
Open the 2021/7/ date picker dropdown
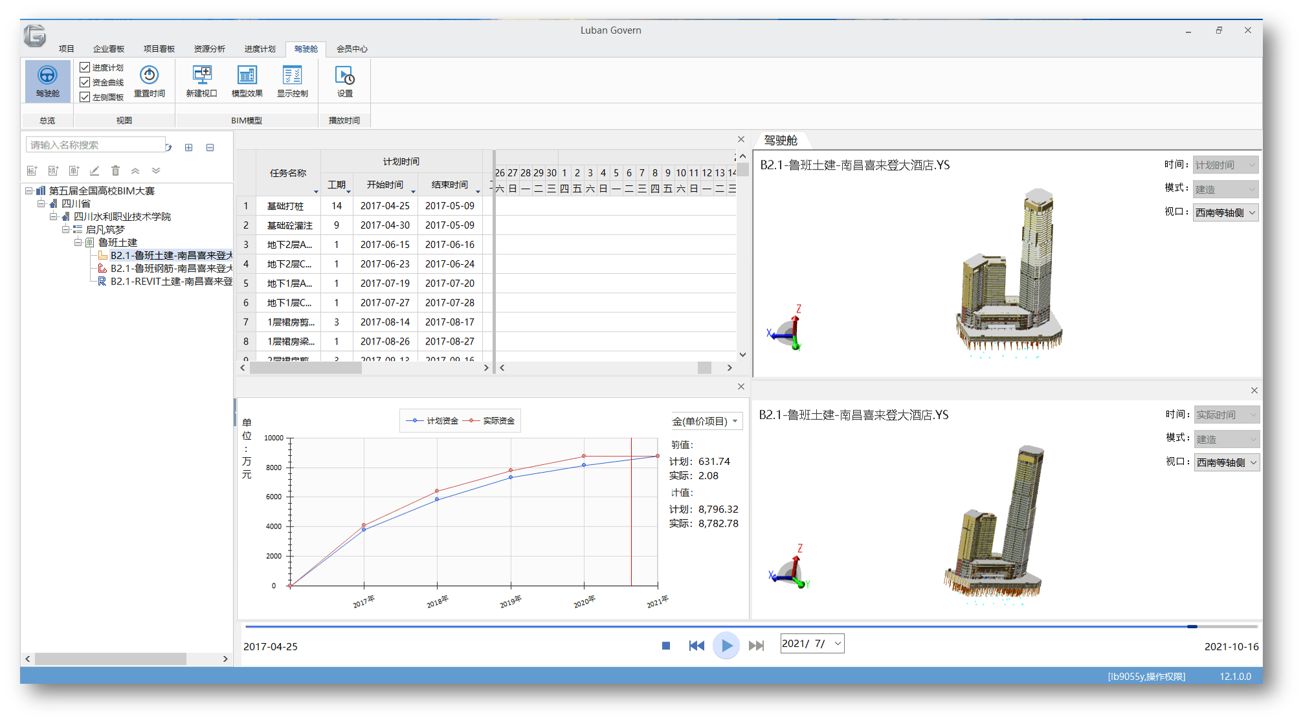(838, 644)
